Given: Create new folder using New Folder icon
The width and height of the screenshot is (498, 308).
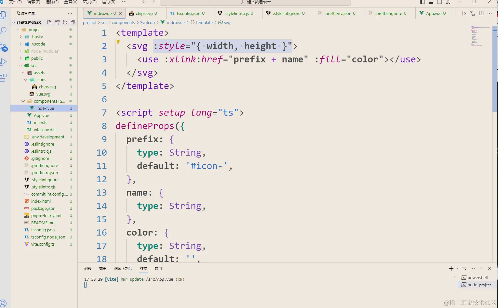Looking at the screenshot, I should 58,22.
